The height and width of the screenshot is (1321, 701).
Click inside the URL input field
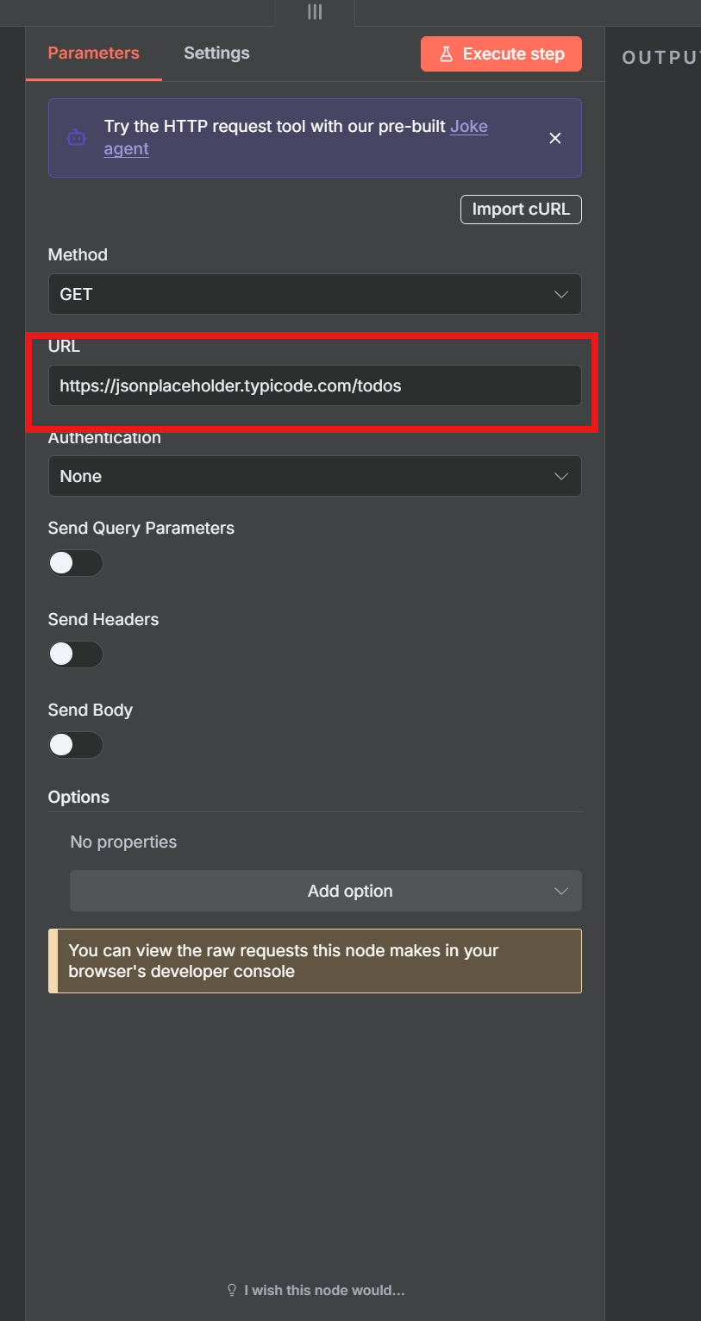tap(315, 385)
